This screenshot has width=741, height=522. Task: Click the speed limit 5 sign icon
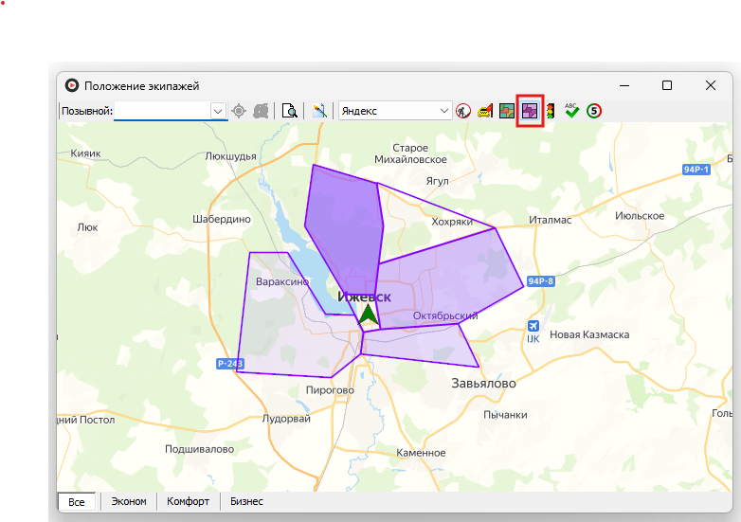tap(594, 111)
